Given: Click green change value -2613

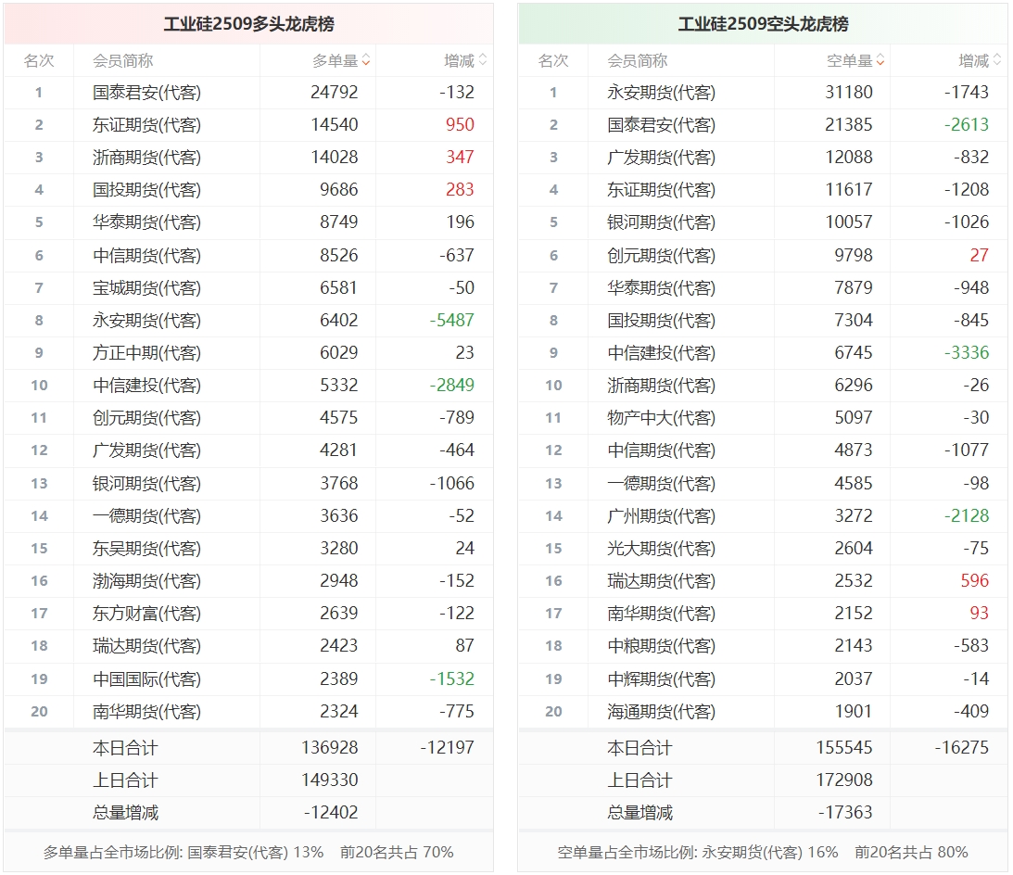Looking at the screenshot, I should [x=967, y=125].
